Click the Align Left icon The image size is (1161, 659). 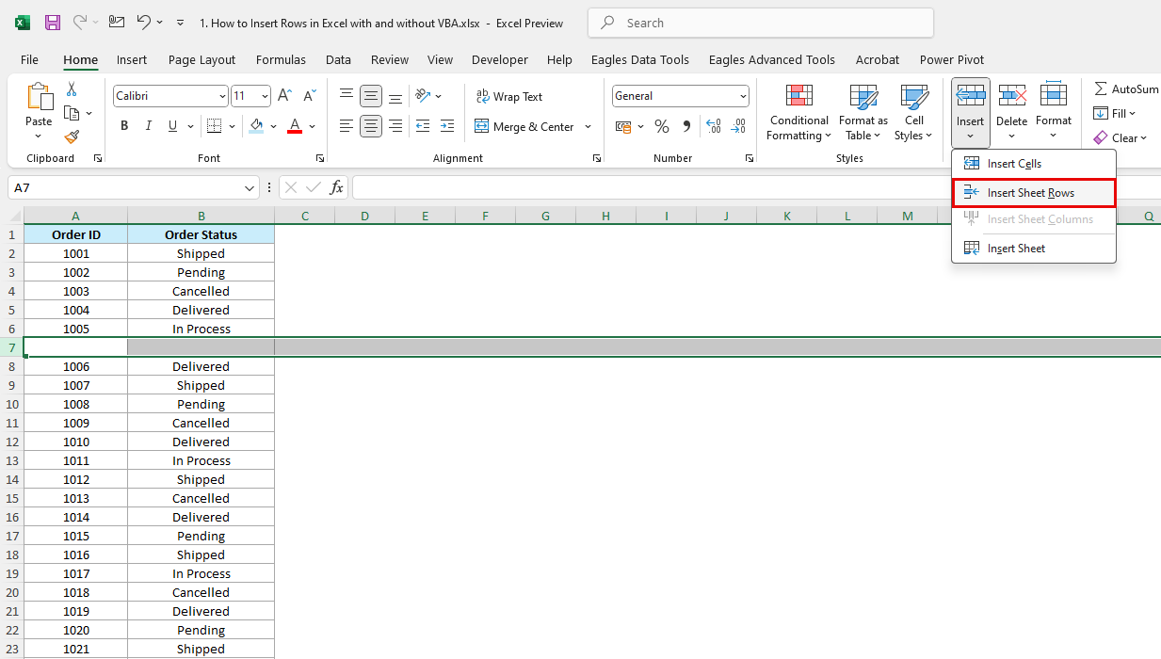click(x=347, y=126)
